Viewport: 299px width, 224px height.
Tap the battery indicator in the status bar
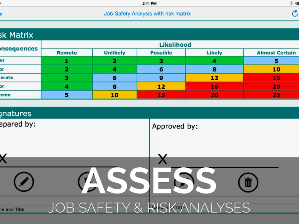pyautogui.click(x=297, y=3)
